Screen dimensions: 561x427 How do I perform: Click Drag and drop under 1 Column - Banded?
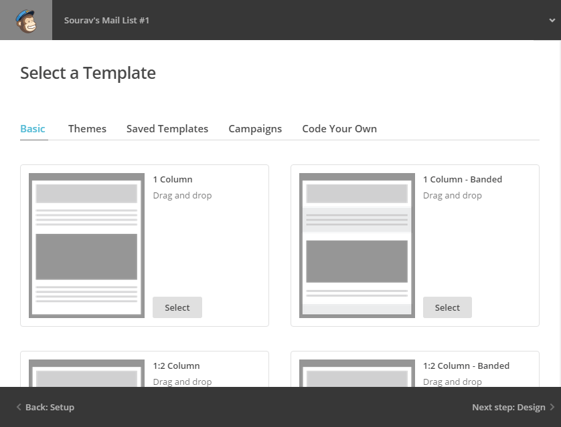453,196
